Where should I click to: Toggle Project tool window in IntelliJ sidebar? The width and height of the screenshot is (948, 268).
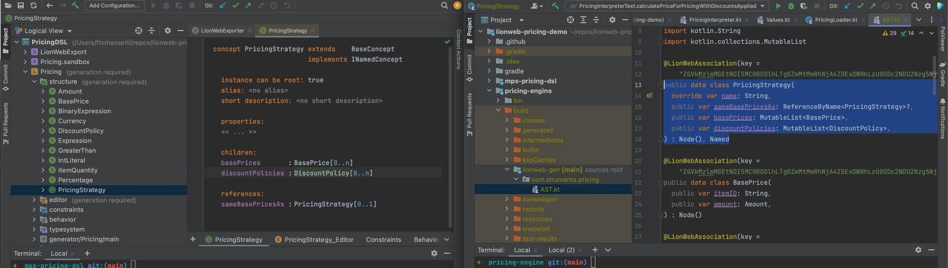click(x=469, y=30)
